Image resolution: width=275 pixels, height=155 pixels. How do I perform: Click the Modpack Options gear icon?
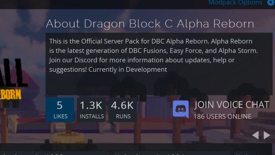click(x=271, y=3)
